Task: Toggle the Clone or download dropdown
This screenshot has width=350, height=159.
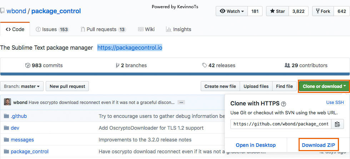Action: (324, 86)
